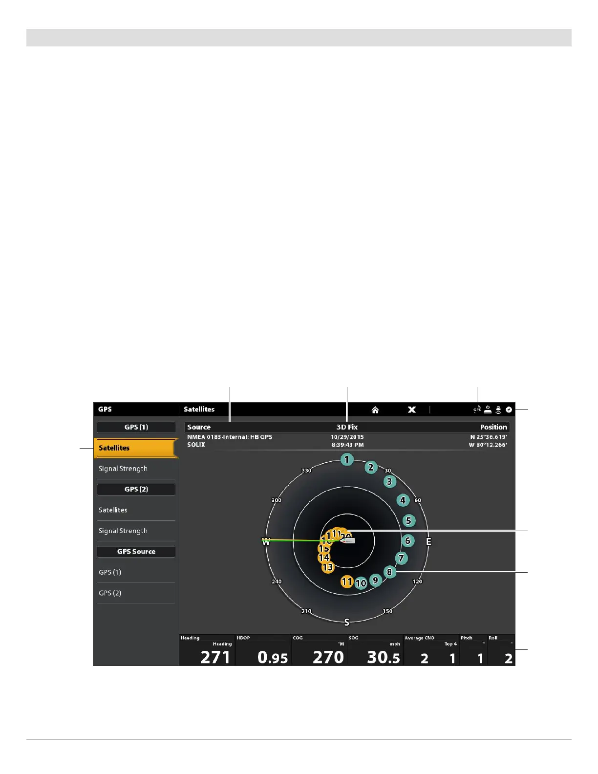Image resolution: width=598 pixels, height=774 pixels.
Task: Select satellite 4 marker on sky chart
Action: point(403,500)
